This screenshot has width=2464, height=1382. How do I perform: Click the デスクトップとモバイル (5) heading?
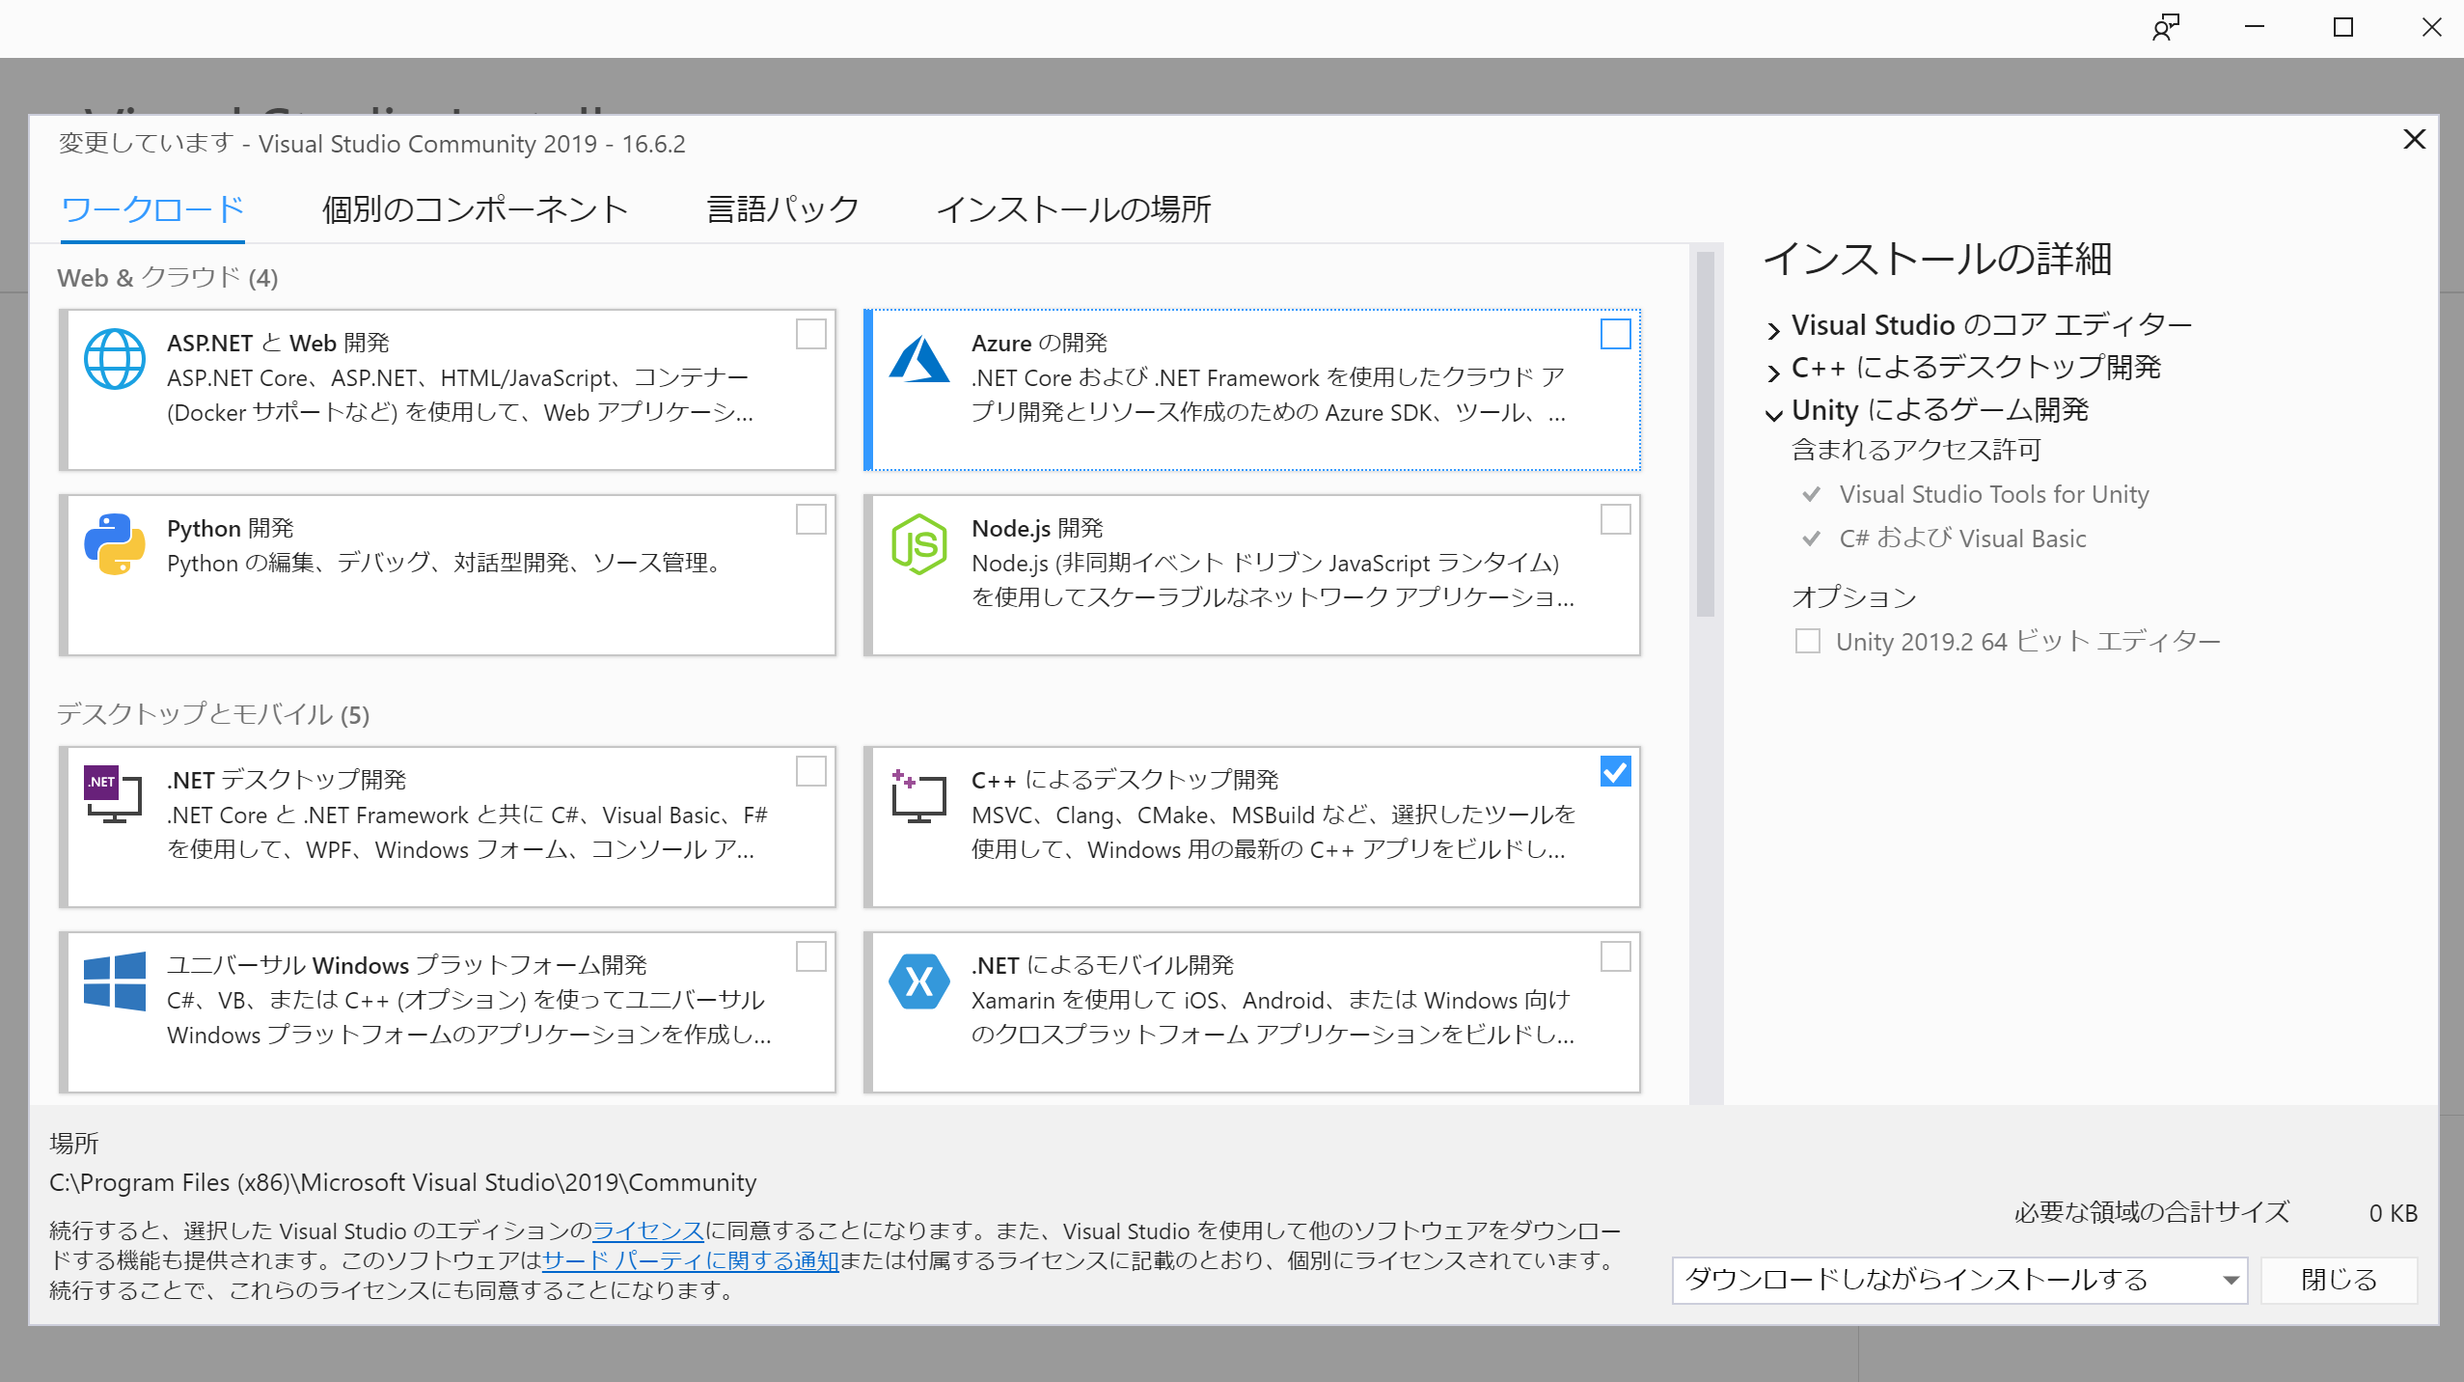point(212,714)
